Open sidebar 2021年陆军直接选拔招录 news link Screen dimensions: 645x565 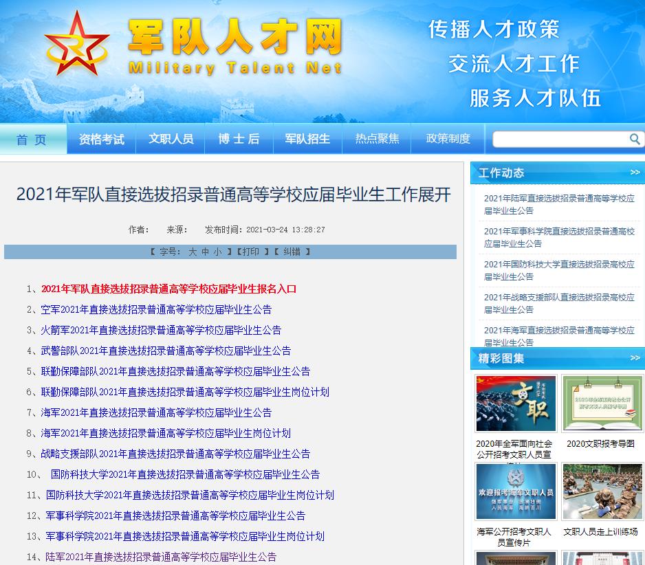(560, 204)
